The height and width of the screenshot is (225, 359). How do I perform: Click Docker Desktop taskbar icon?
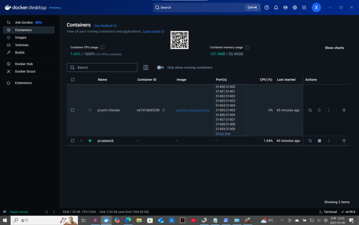[106, 220]
